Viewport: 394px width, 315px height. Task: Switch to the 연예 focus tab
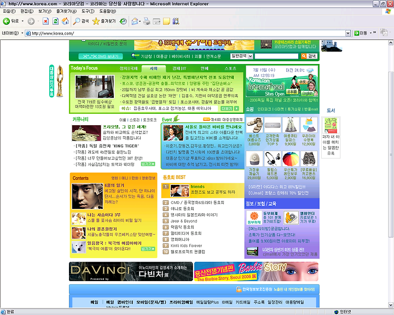(x=204, y=68)
